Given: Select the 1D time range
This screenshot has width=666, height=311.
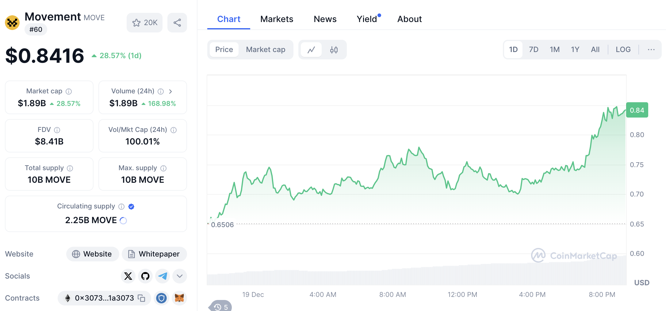Looking at the screenshot, I should [x=513, y=50].
